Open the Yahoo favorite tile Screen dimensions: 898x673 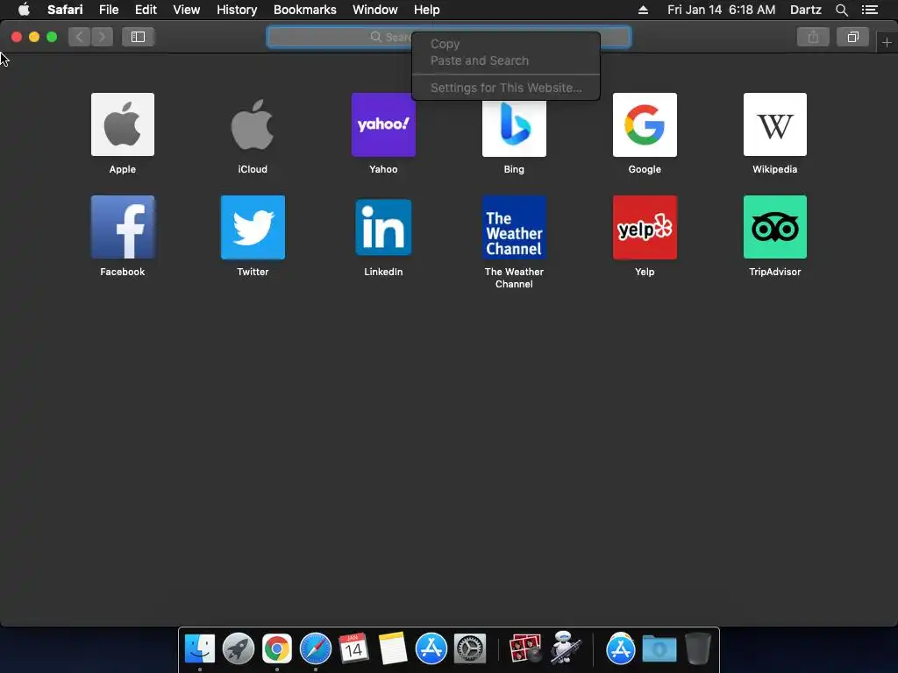[x=383, y=124]
